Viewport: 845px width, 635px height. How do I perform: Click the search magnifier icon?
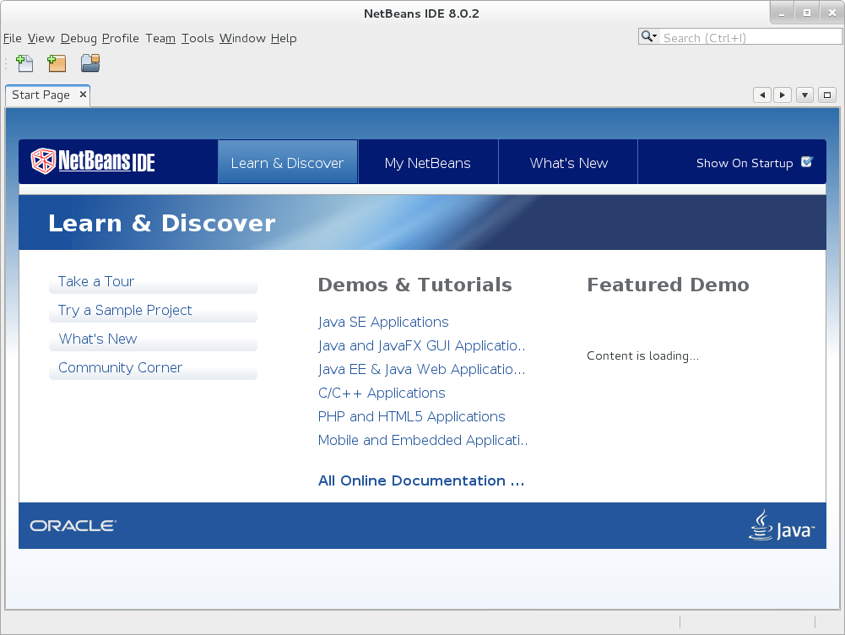pyautogui.click(x=648, y=37)
